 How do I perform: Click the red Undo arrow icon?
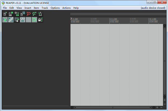[29, 14]
